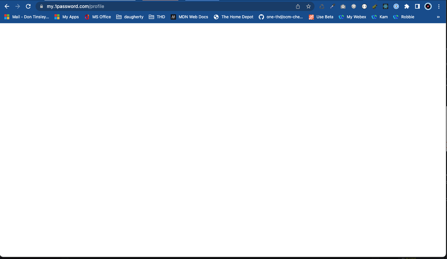The image size is (447, 259).
Task: Click the lock icon in address bar
Action: 41,6
